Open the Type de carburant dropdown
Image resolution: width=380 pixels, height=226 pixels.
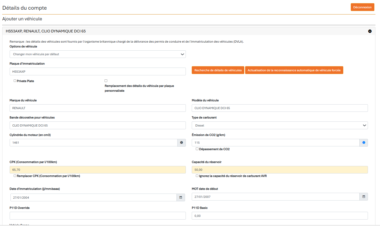tap(280, 125)
